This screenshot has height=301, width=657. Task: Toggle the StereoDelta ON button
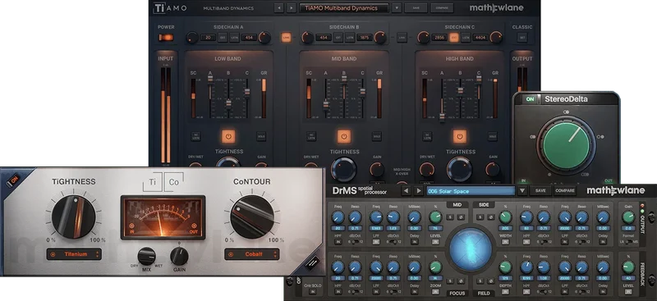(x=531, y=99)
